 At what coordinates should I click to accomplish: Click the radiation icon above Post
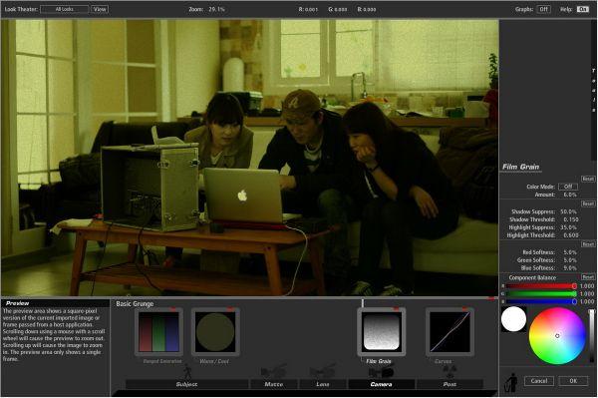click(449, 371)
